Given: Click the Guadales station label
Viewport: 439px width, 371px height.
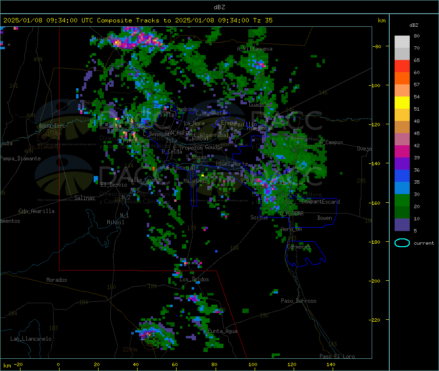Looking at the screenshot, I should (x=260, y=105).
